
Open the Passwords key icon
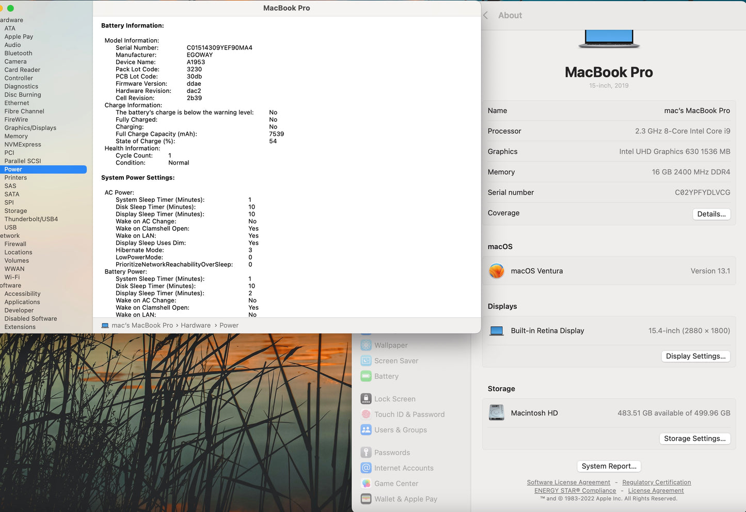pos(366,453)
